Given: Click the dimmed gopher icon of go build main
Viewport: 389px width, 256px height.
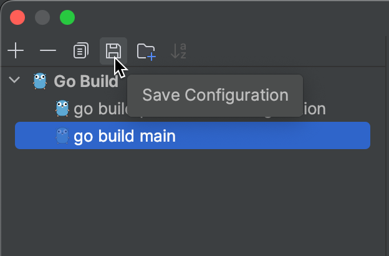Looking at the screenshot, I should click(x=62, y=135).
